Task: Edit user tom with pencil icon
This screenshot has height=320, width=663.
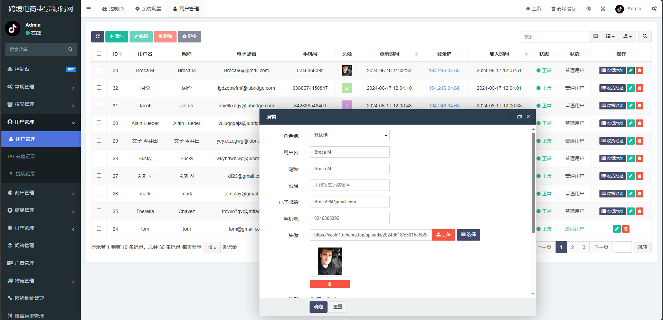Action: coord(617,229)
